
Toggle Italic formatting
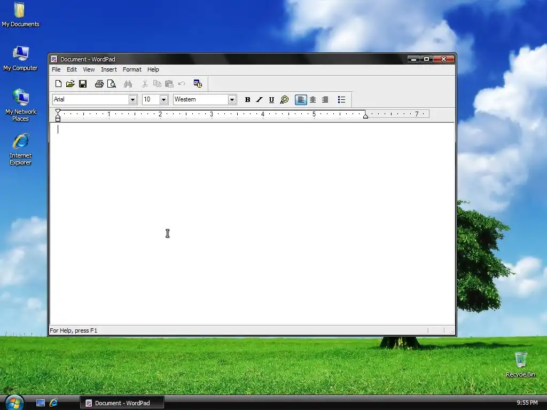[259, 100]
